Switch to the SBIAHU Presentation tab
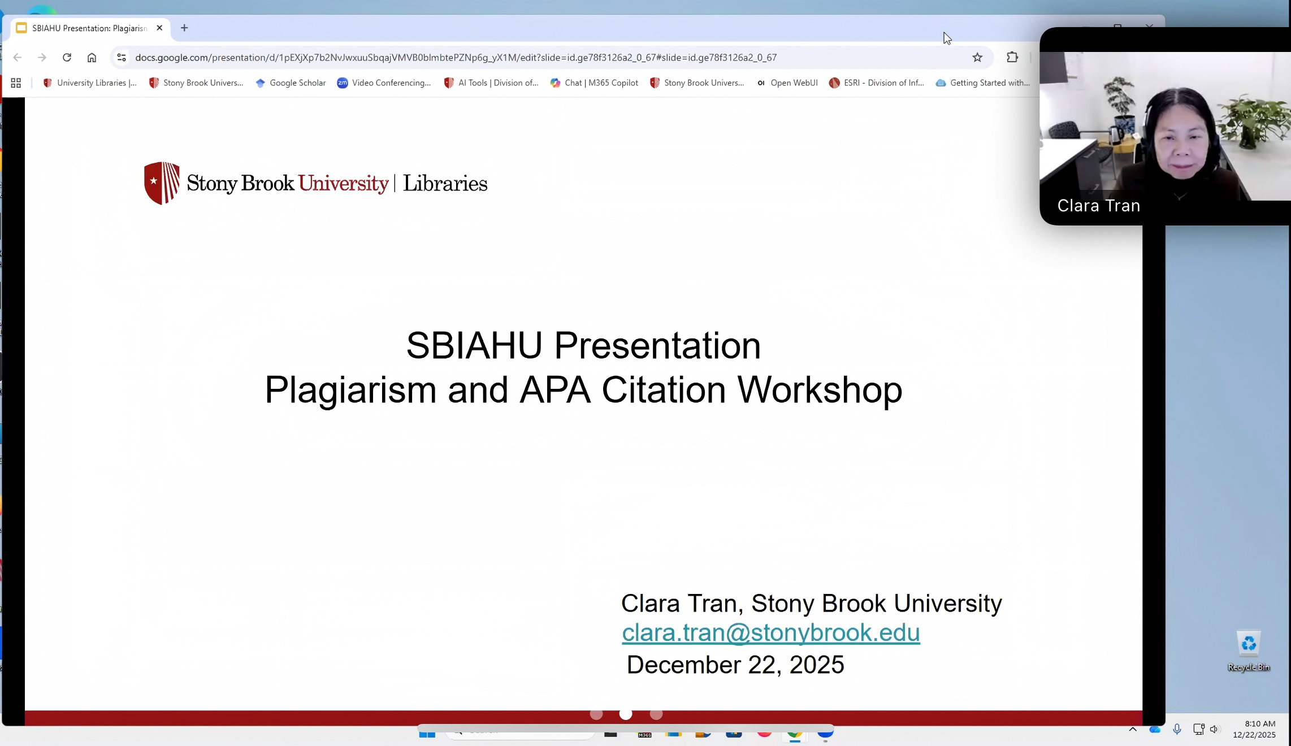 coord(85,28)
